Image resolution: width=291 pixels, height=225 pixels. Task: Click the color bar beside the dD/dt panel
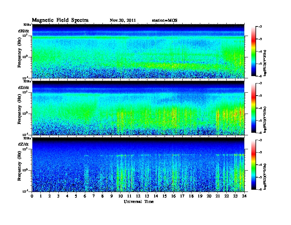(x=254, y=108)
